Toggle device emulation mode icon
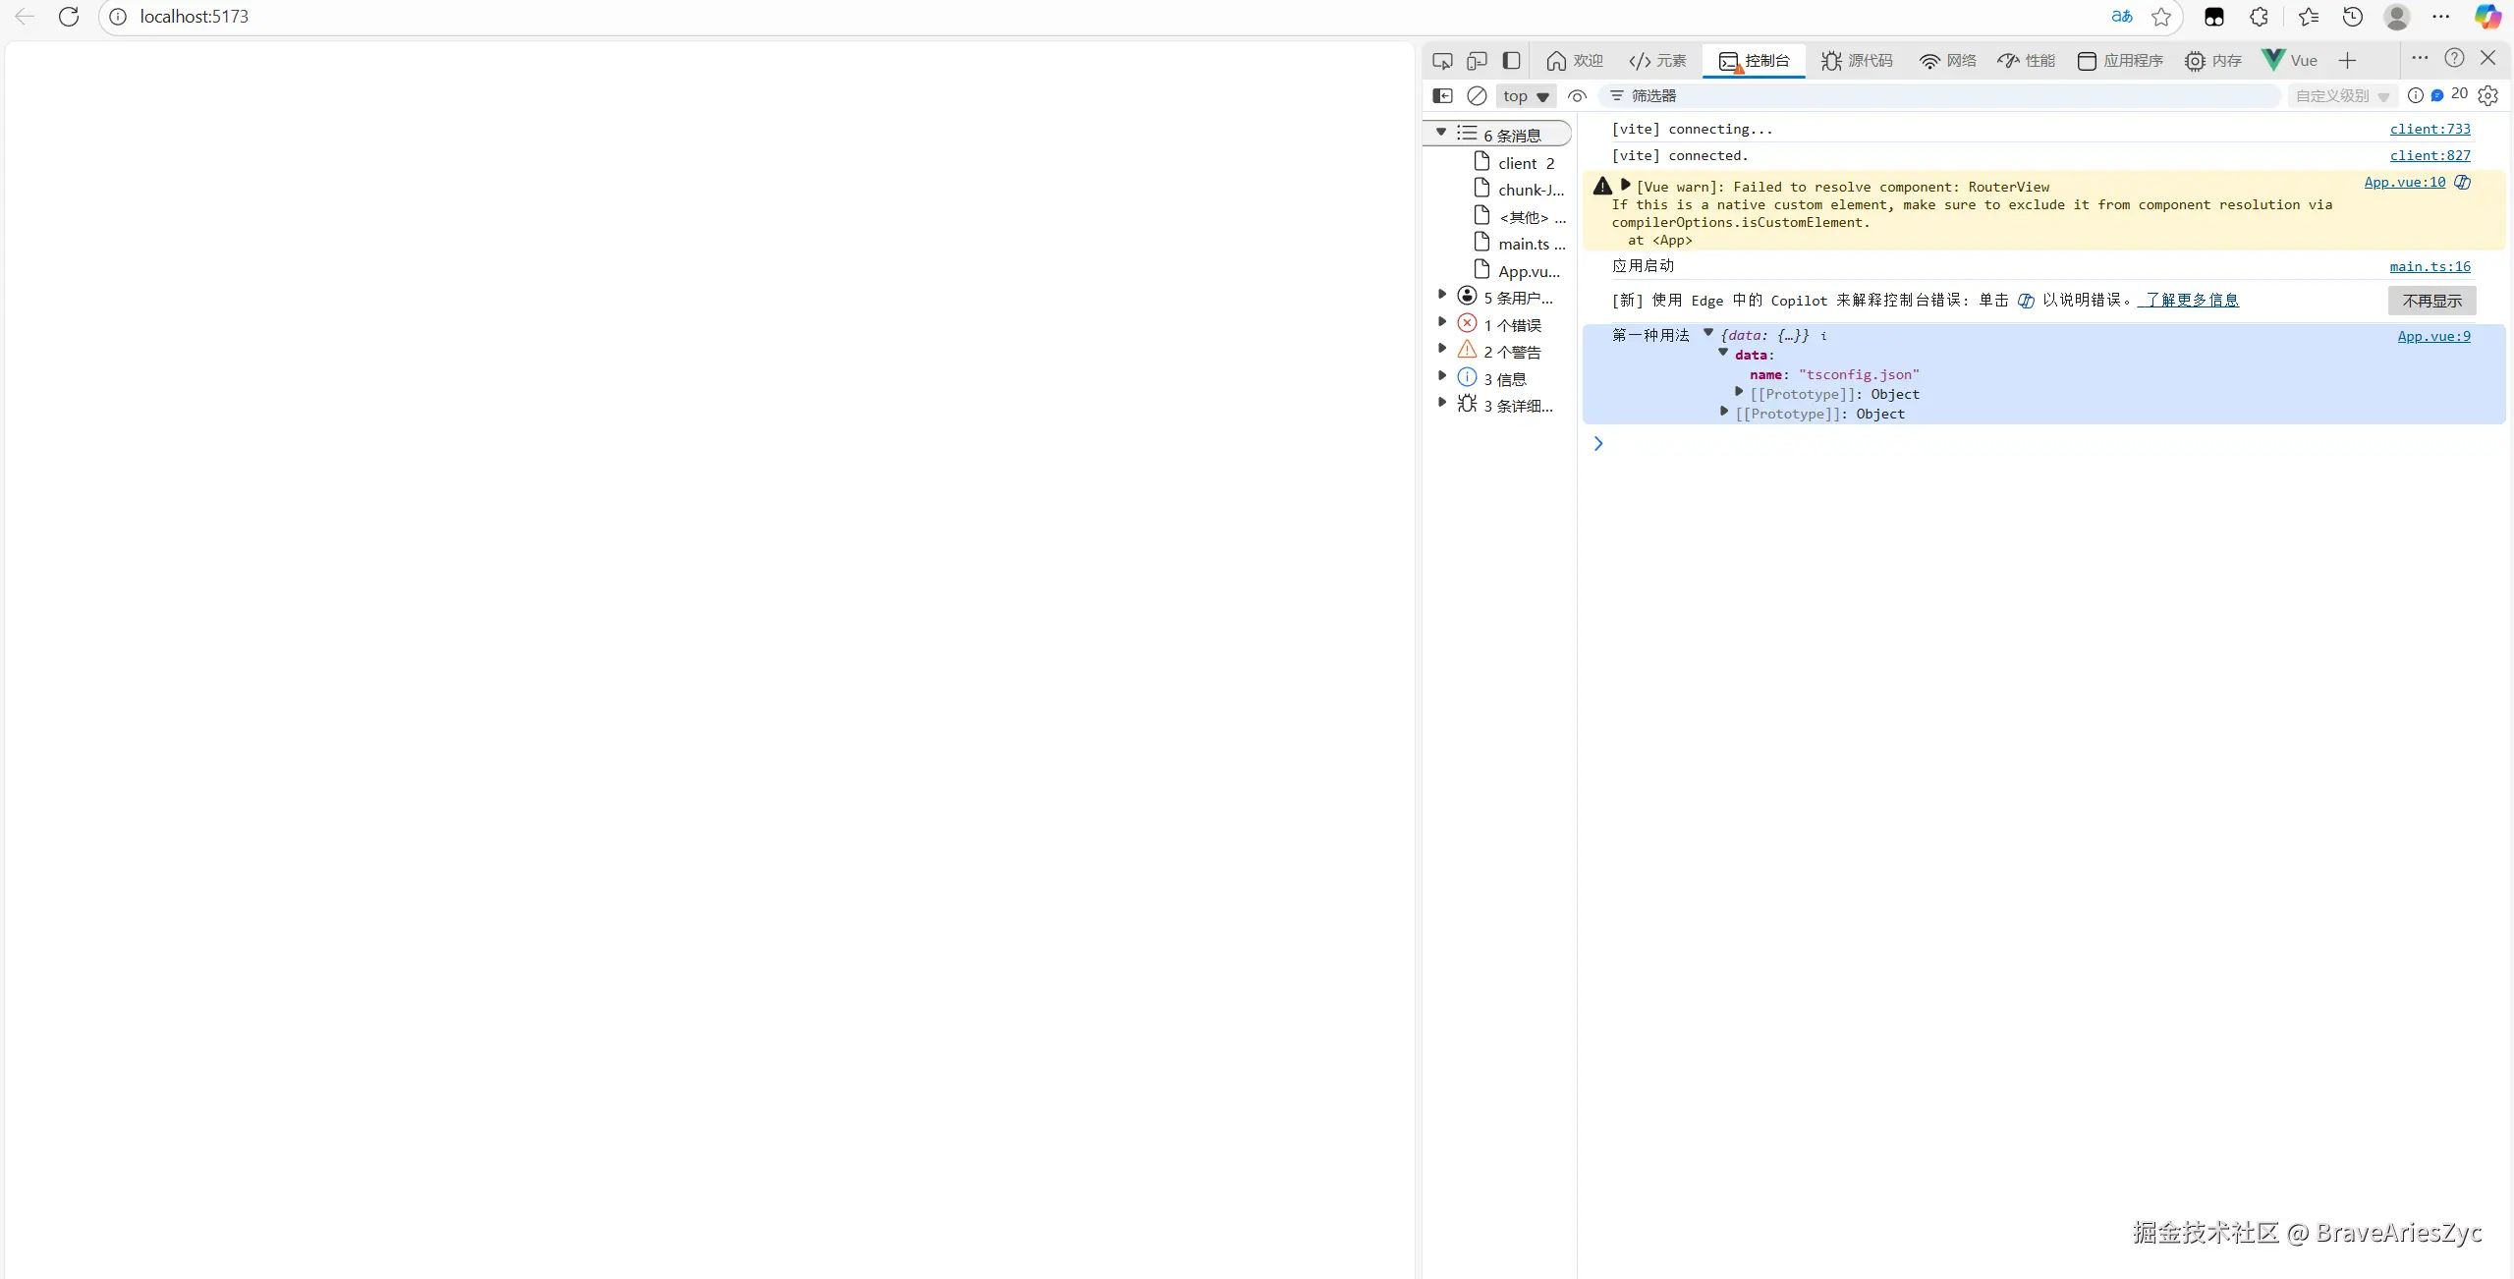This screenshot has height=1279, width=2514. tap(1477, 61)
